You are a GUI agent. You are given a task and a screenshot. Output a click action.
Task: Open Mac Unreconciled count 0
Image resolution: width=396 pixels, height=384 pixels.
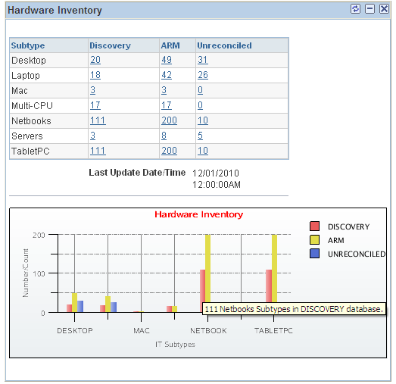[200, 90]
